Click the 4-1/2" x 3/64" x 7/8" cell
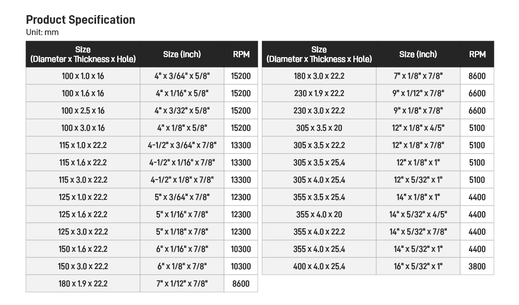The image size is (519, 305). point(182,145)
